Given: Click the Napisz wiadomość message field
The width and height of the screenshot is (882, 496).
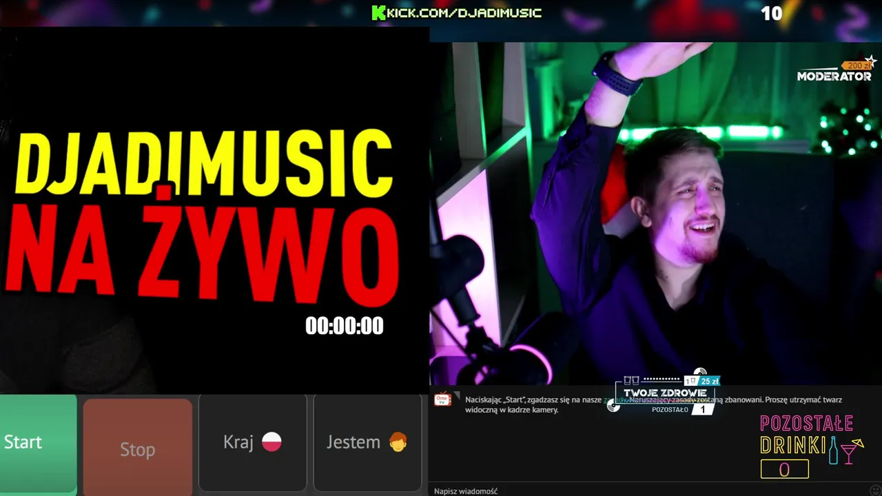Looking at the screenshot, I should pyautogui.click(x=648, y=490).
